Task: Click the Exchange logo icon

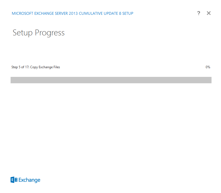Action: tap(14, 180)
